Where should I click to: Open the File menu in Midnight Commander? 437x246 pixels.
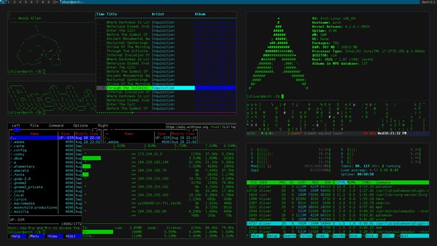34,125
